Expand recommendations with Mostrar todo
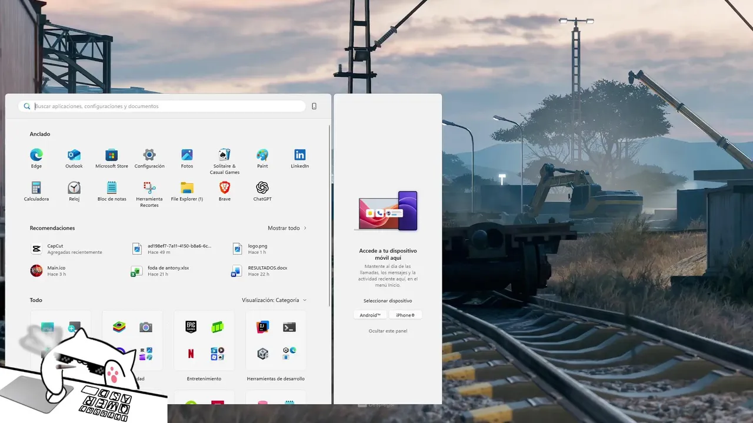753x423 pixels. point(287,228)
